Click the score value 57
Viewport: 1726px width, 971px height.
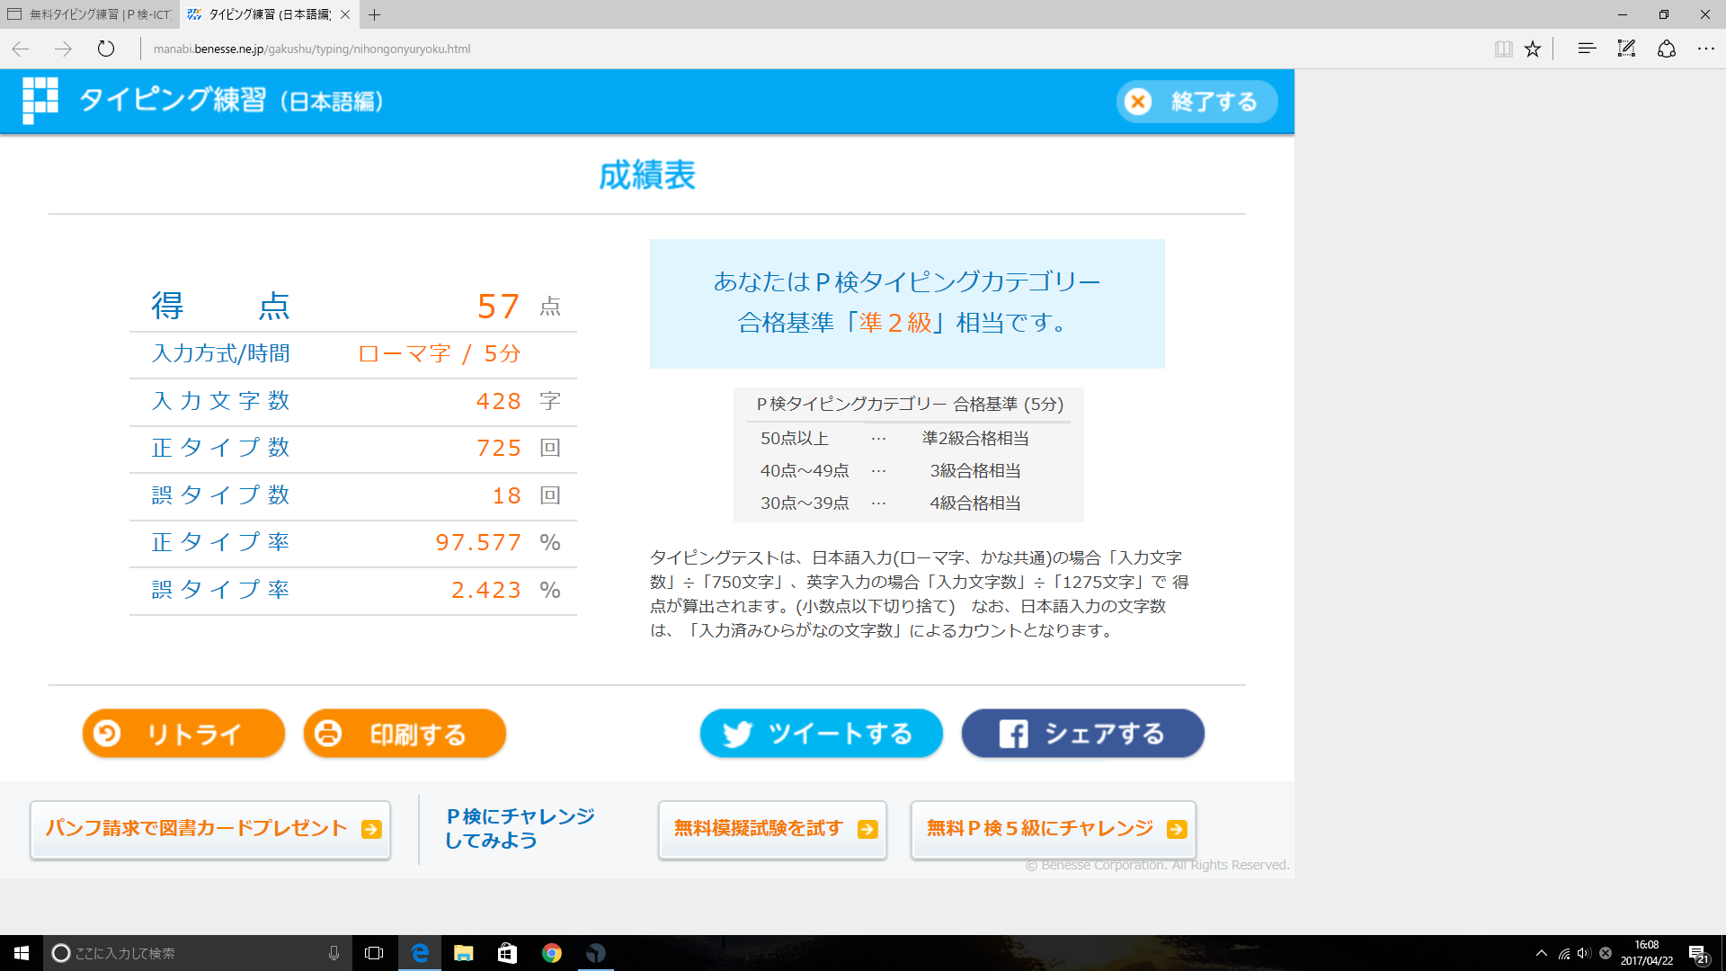pyautogui.click(x=499, y=307)
